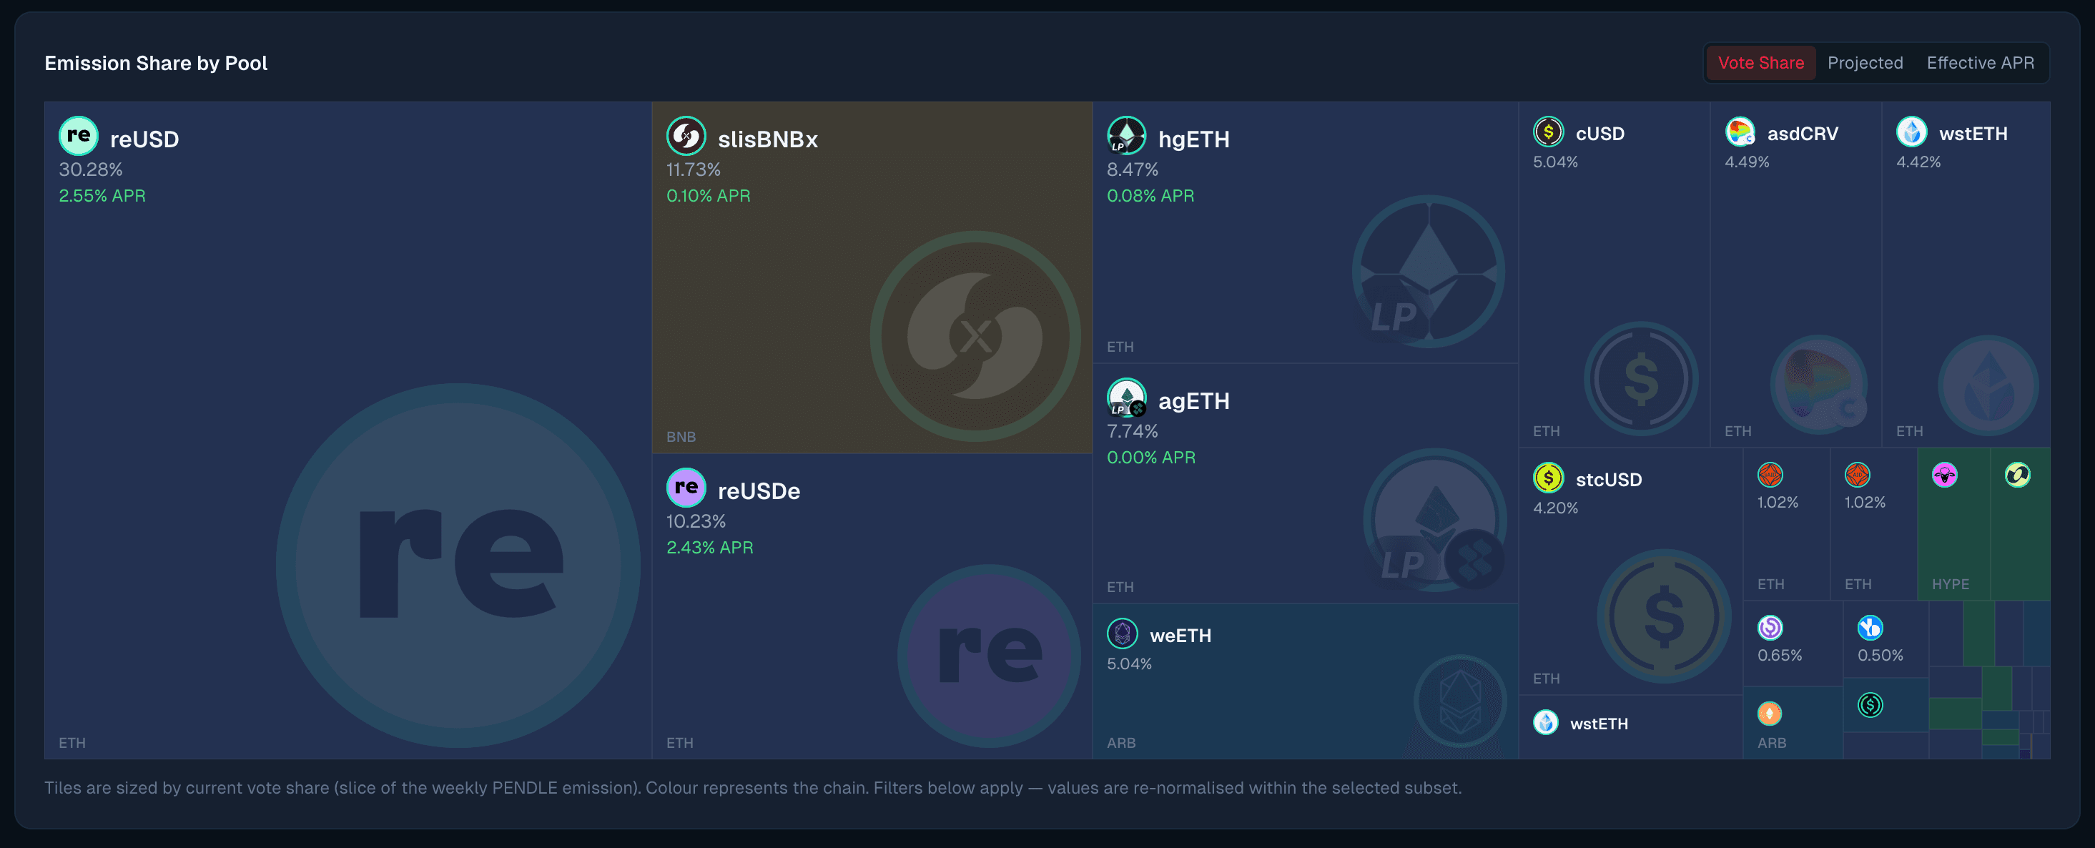Click the wstETH icon below stcUSD tile
This screenshot has width=2095, height=848.
(1546, 722)
